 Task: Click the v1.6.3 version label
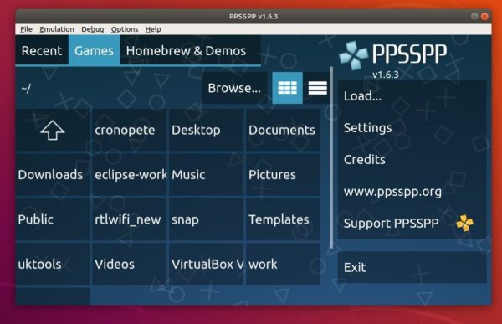[x=386, y=75]
